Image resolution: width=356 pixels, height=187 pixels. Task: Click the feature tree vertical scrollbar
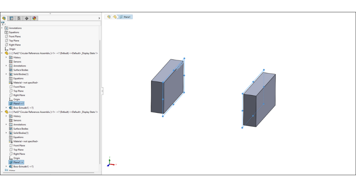[x=100, y=101]
